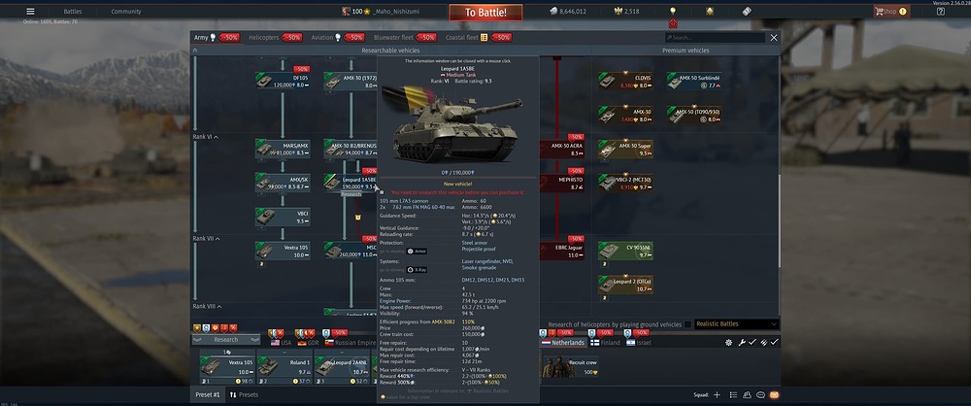This screenshot has height=406, width=971.
Task: Select the premium CV 9035NL
Action: (x=625, y=251)
